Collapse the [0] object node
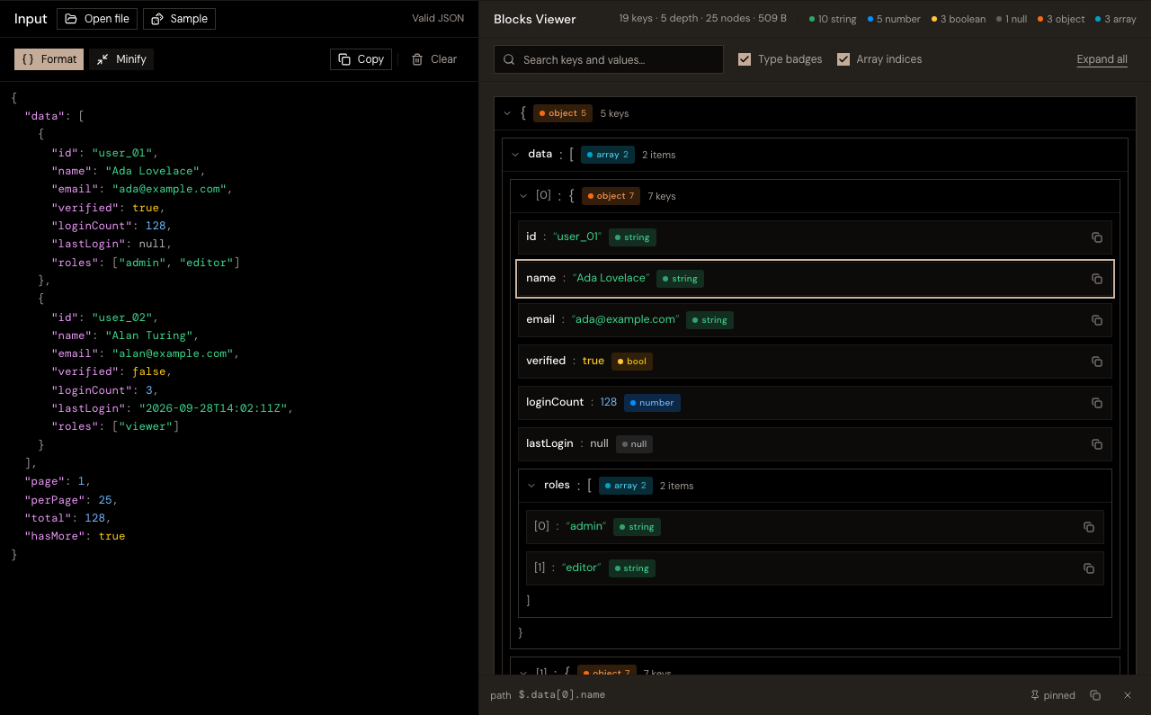This screenshot has width=1151, height=715. pos(523,196)
